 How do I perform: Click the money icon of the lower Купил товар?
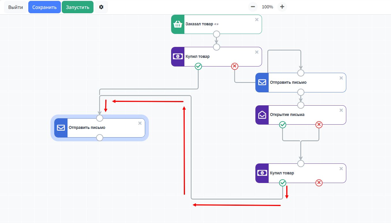pos(262,173)
